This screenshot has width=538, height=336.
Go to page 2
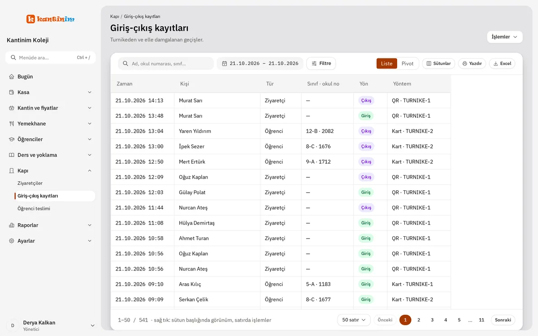coord(418,320)
